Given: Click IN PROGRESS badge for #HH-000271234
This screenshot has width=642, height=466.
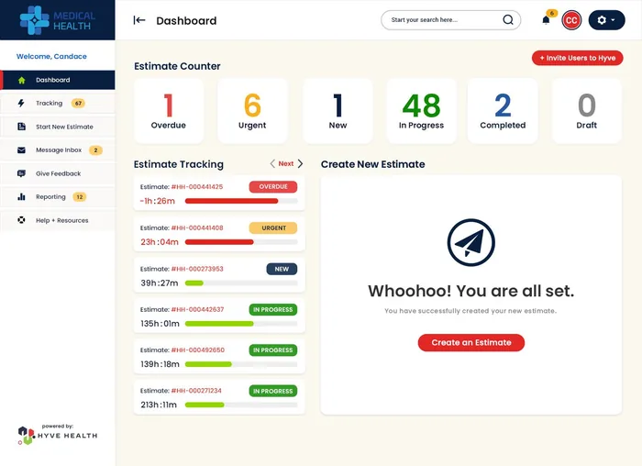Looking at the screenshot, I should [x=273, y=391].
